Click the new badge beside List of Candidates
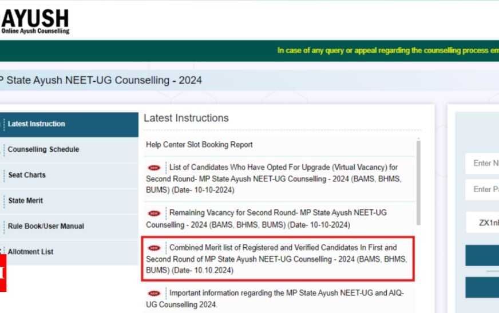 click(x=155, y=168)
